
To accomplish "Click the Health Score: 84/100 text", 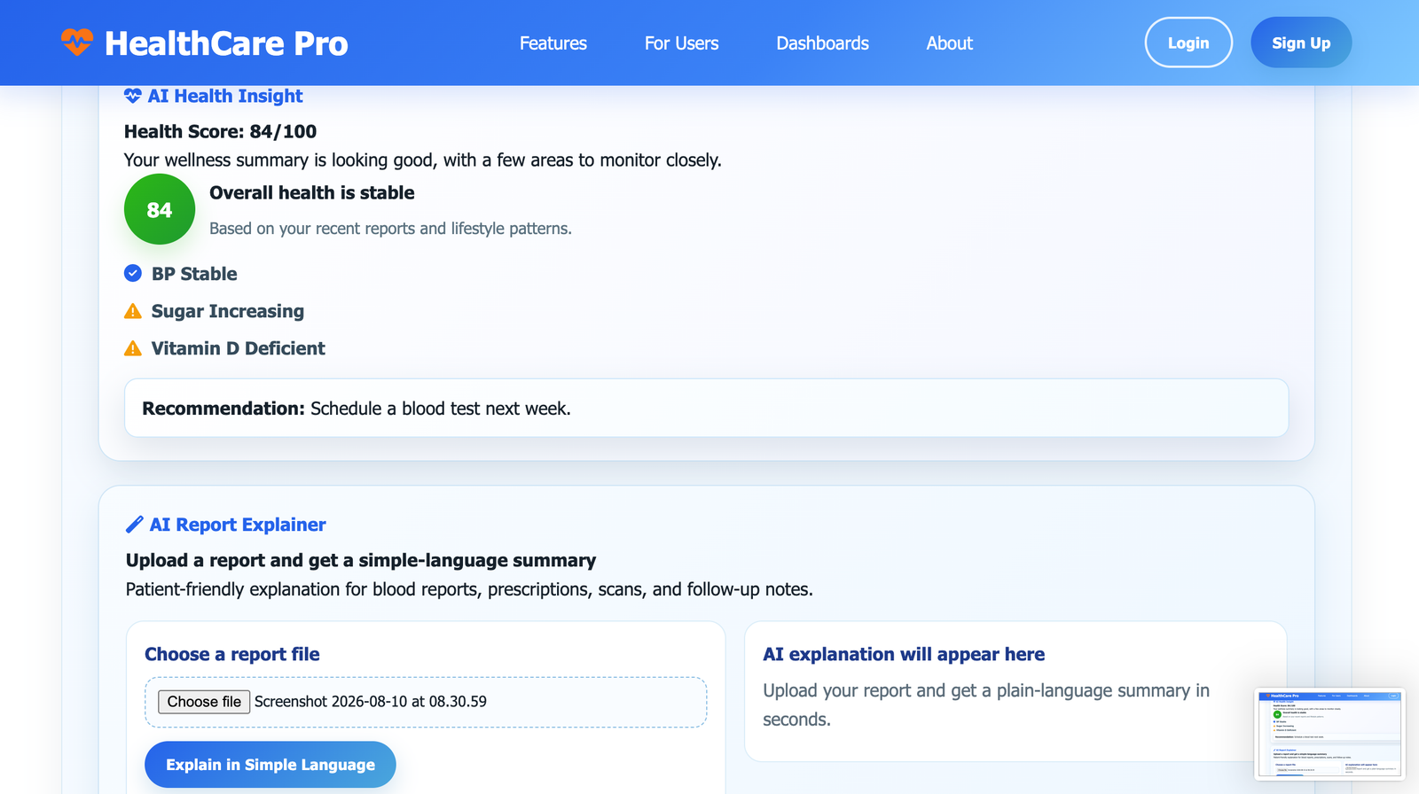I will point(220,131).
